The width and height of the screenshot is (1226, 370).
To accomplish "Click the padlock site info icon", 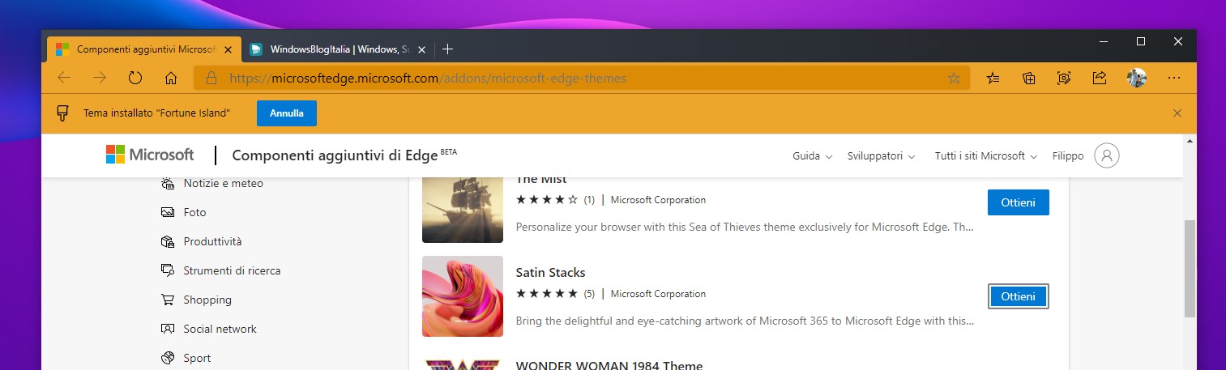I will [x=211, y=79].
